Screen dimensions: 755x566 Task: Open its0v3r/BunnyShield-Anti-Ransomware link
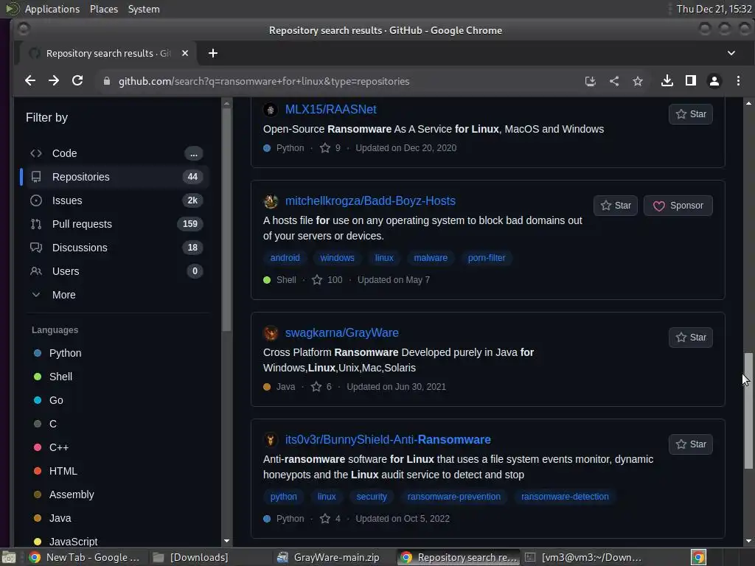(x=388, y=439)
